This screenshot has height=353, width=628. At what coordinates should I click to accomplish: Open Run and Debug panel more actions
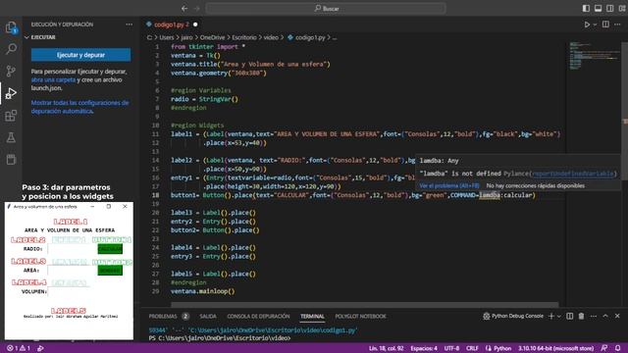click(129, 25)
